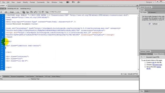Expand the Insert panel tab
This screenshot has height=93, width=165.
click(x=142, y=10)
